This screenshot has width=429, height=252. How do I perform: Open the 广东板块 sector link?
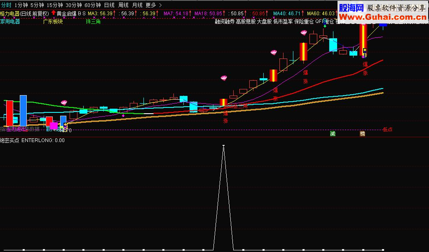[53, 21]
